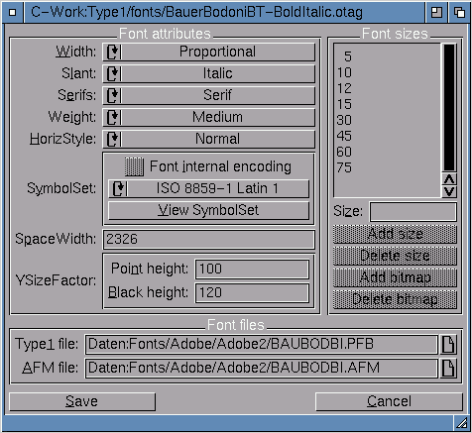This screenshot has height=433, width=472.
Task: Click the scroll down arrow in Font sizes
Action: 449,191
